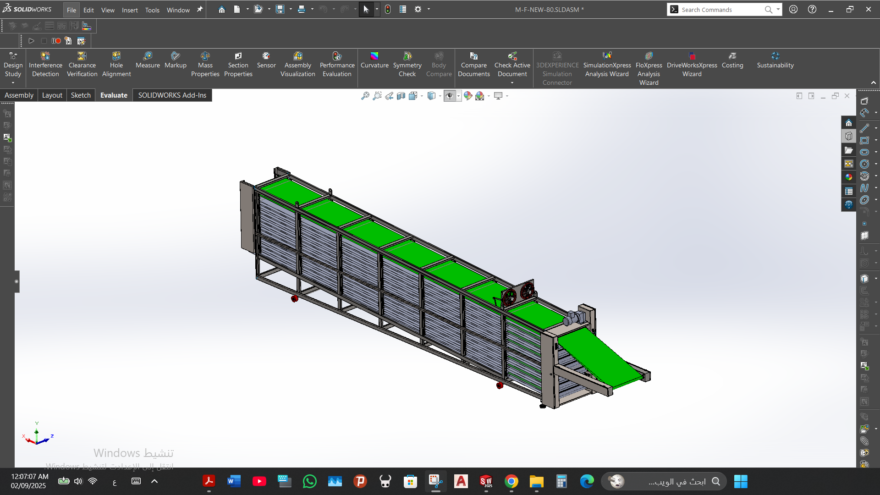The image size is (880, 495).
Task: Activate Curvature display
Action: tap(374, 60)
